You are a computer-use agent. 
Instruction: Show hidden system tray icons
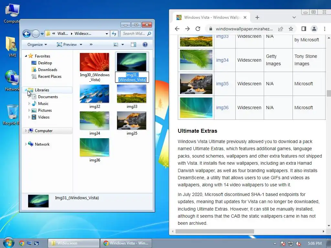point(275,243)
